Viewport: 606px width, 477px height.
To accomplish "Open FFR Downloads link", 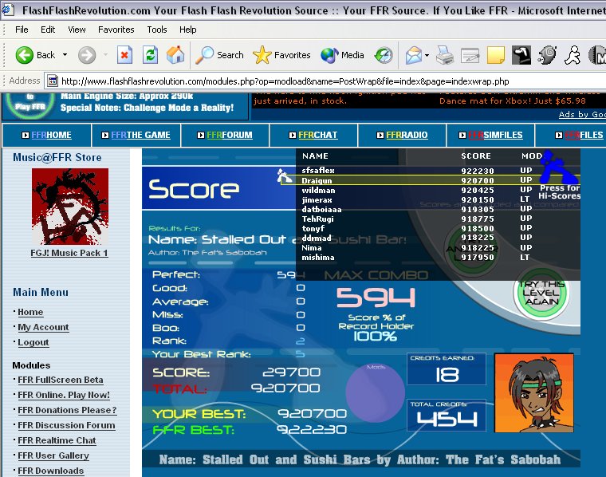I will [50, 471].
